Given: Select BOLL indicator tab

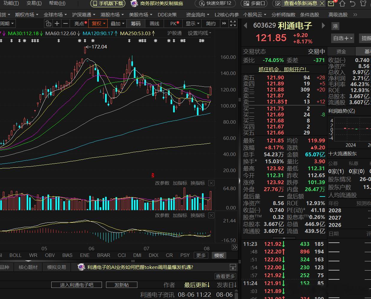Looking at the screenshot, I should tap(16, 255).
